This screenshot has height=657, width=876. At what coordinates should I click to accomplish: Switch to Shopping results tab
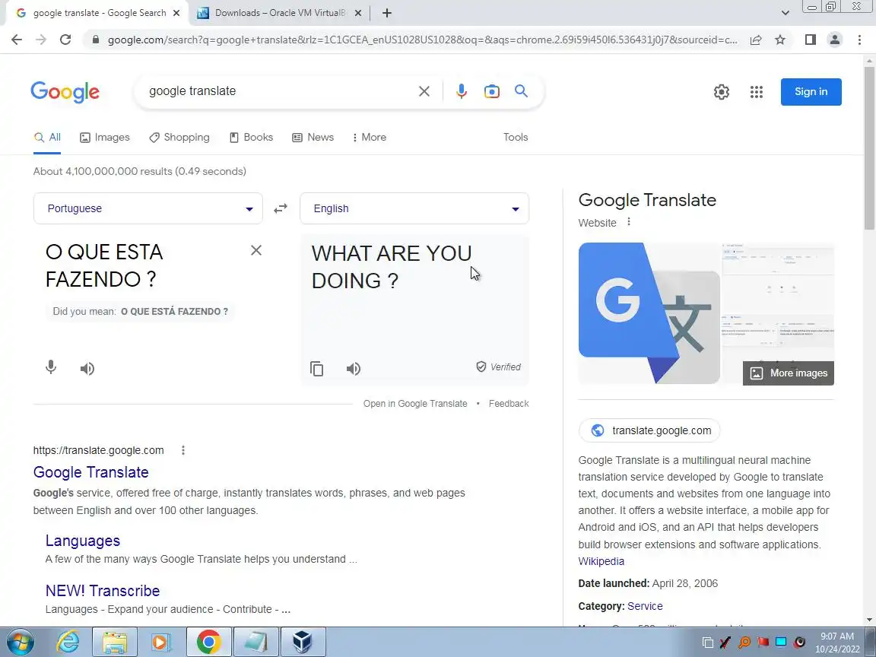[179, 138]
